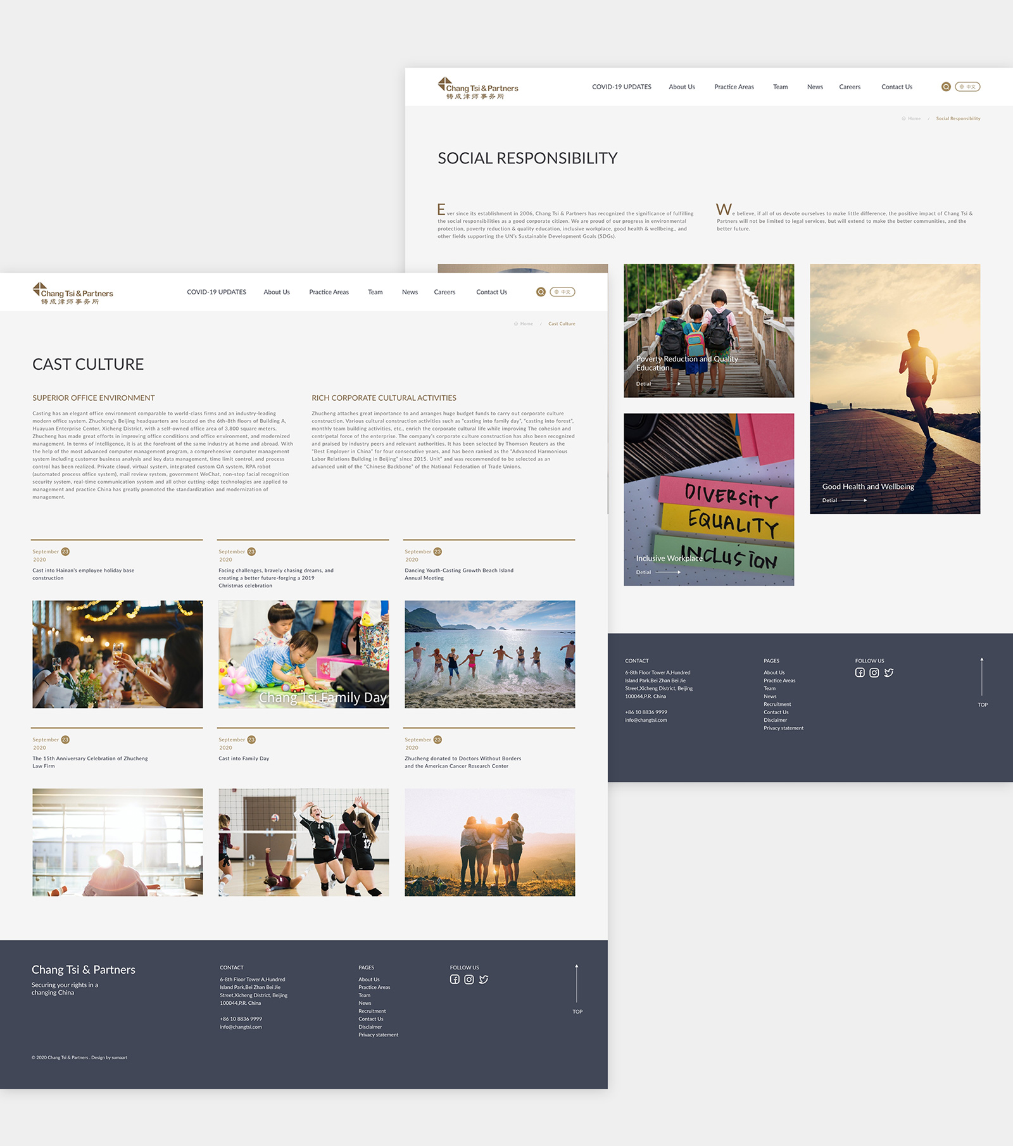Open the Facebook icon in the Cast Culture footer
Image resolution: width=1013 pixels, height=1146 pixels.
pos(455,979)
